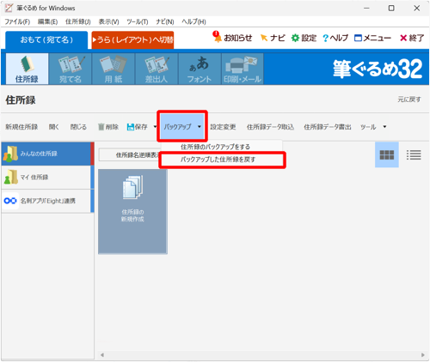
Task: Click the horizontal scrollbar right arrow
Action: (423, 355)
